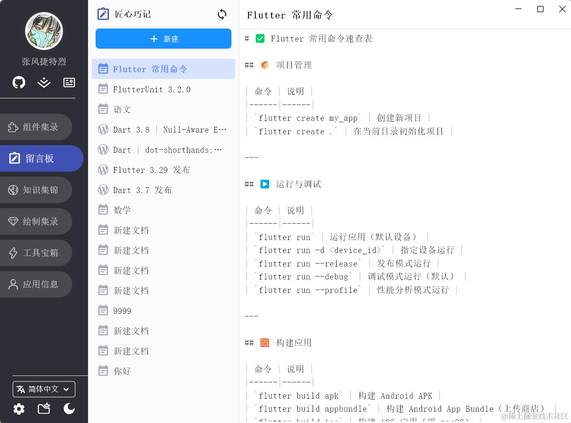Viewport: 571px width, 423px height.
Task: Open the 你好 note
Action: click(164, 371)
